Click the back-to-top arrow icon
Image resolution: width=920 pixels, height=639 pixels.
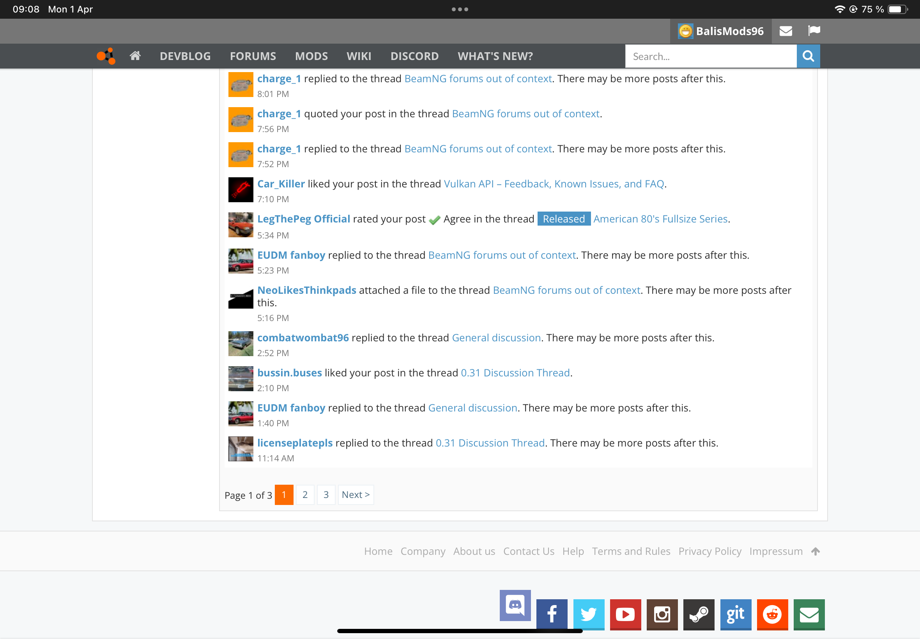click(816, 551)
